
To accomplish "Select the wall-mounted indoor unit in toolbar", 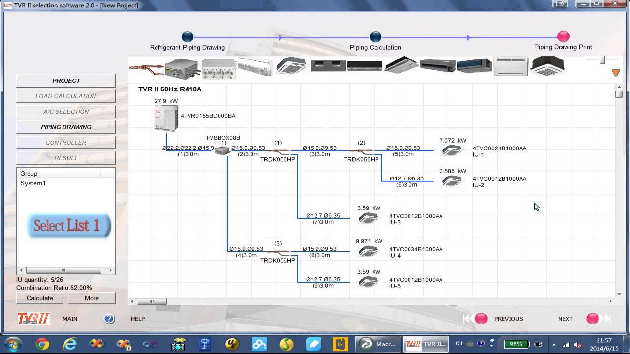I will point(255,67).
